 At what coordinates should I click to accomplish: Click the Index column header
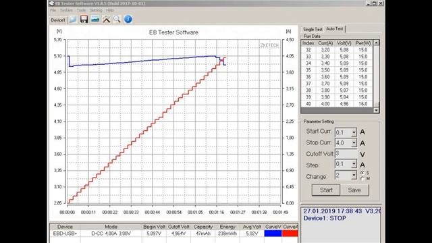[308, 43]
